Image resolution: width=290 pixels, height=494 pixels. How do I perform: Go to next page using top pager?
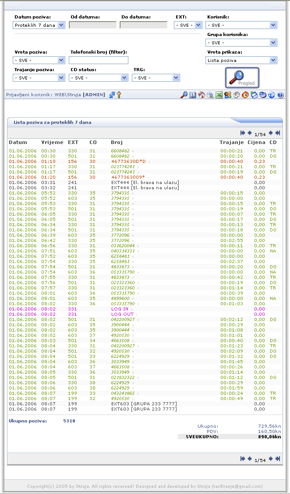271,133
